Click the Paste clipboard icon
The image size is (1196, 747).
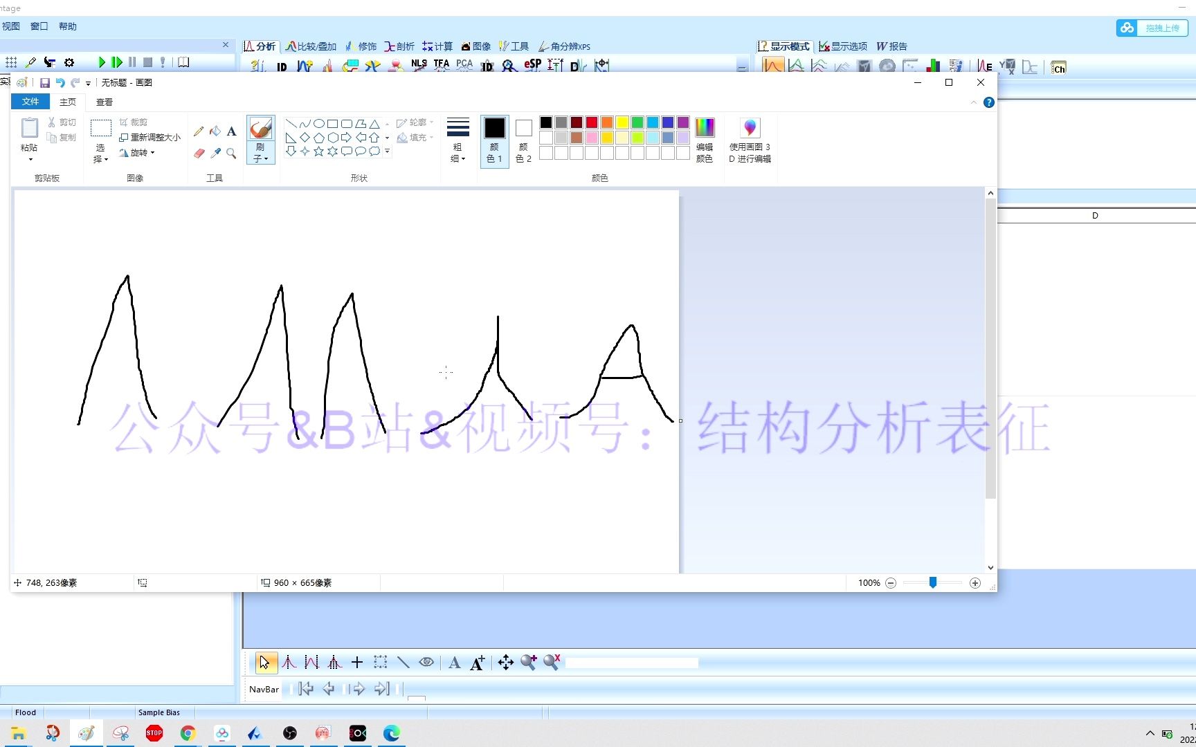[x=29, y=129]
